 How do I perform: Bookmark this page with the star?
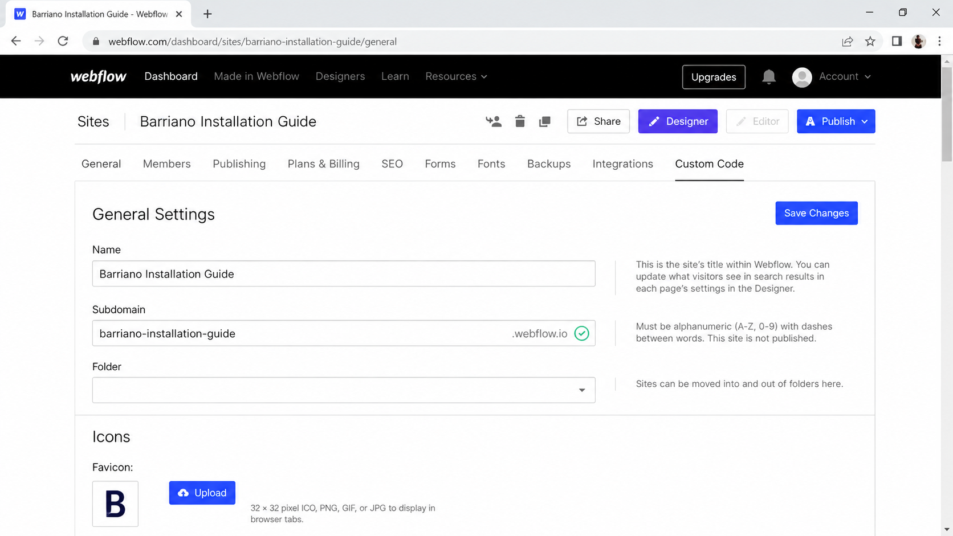pyautogui.click(x=870, y=41)
